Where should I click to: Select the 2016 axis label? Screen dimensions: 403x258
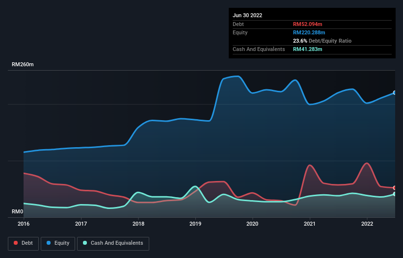(x=24, y=224)
